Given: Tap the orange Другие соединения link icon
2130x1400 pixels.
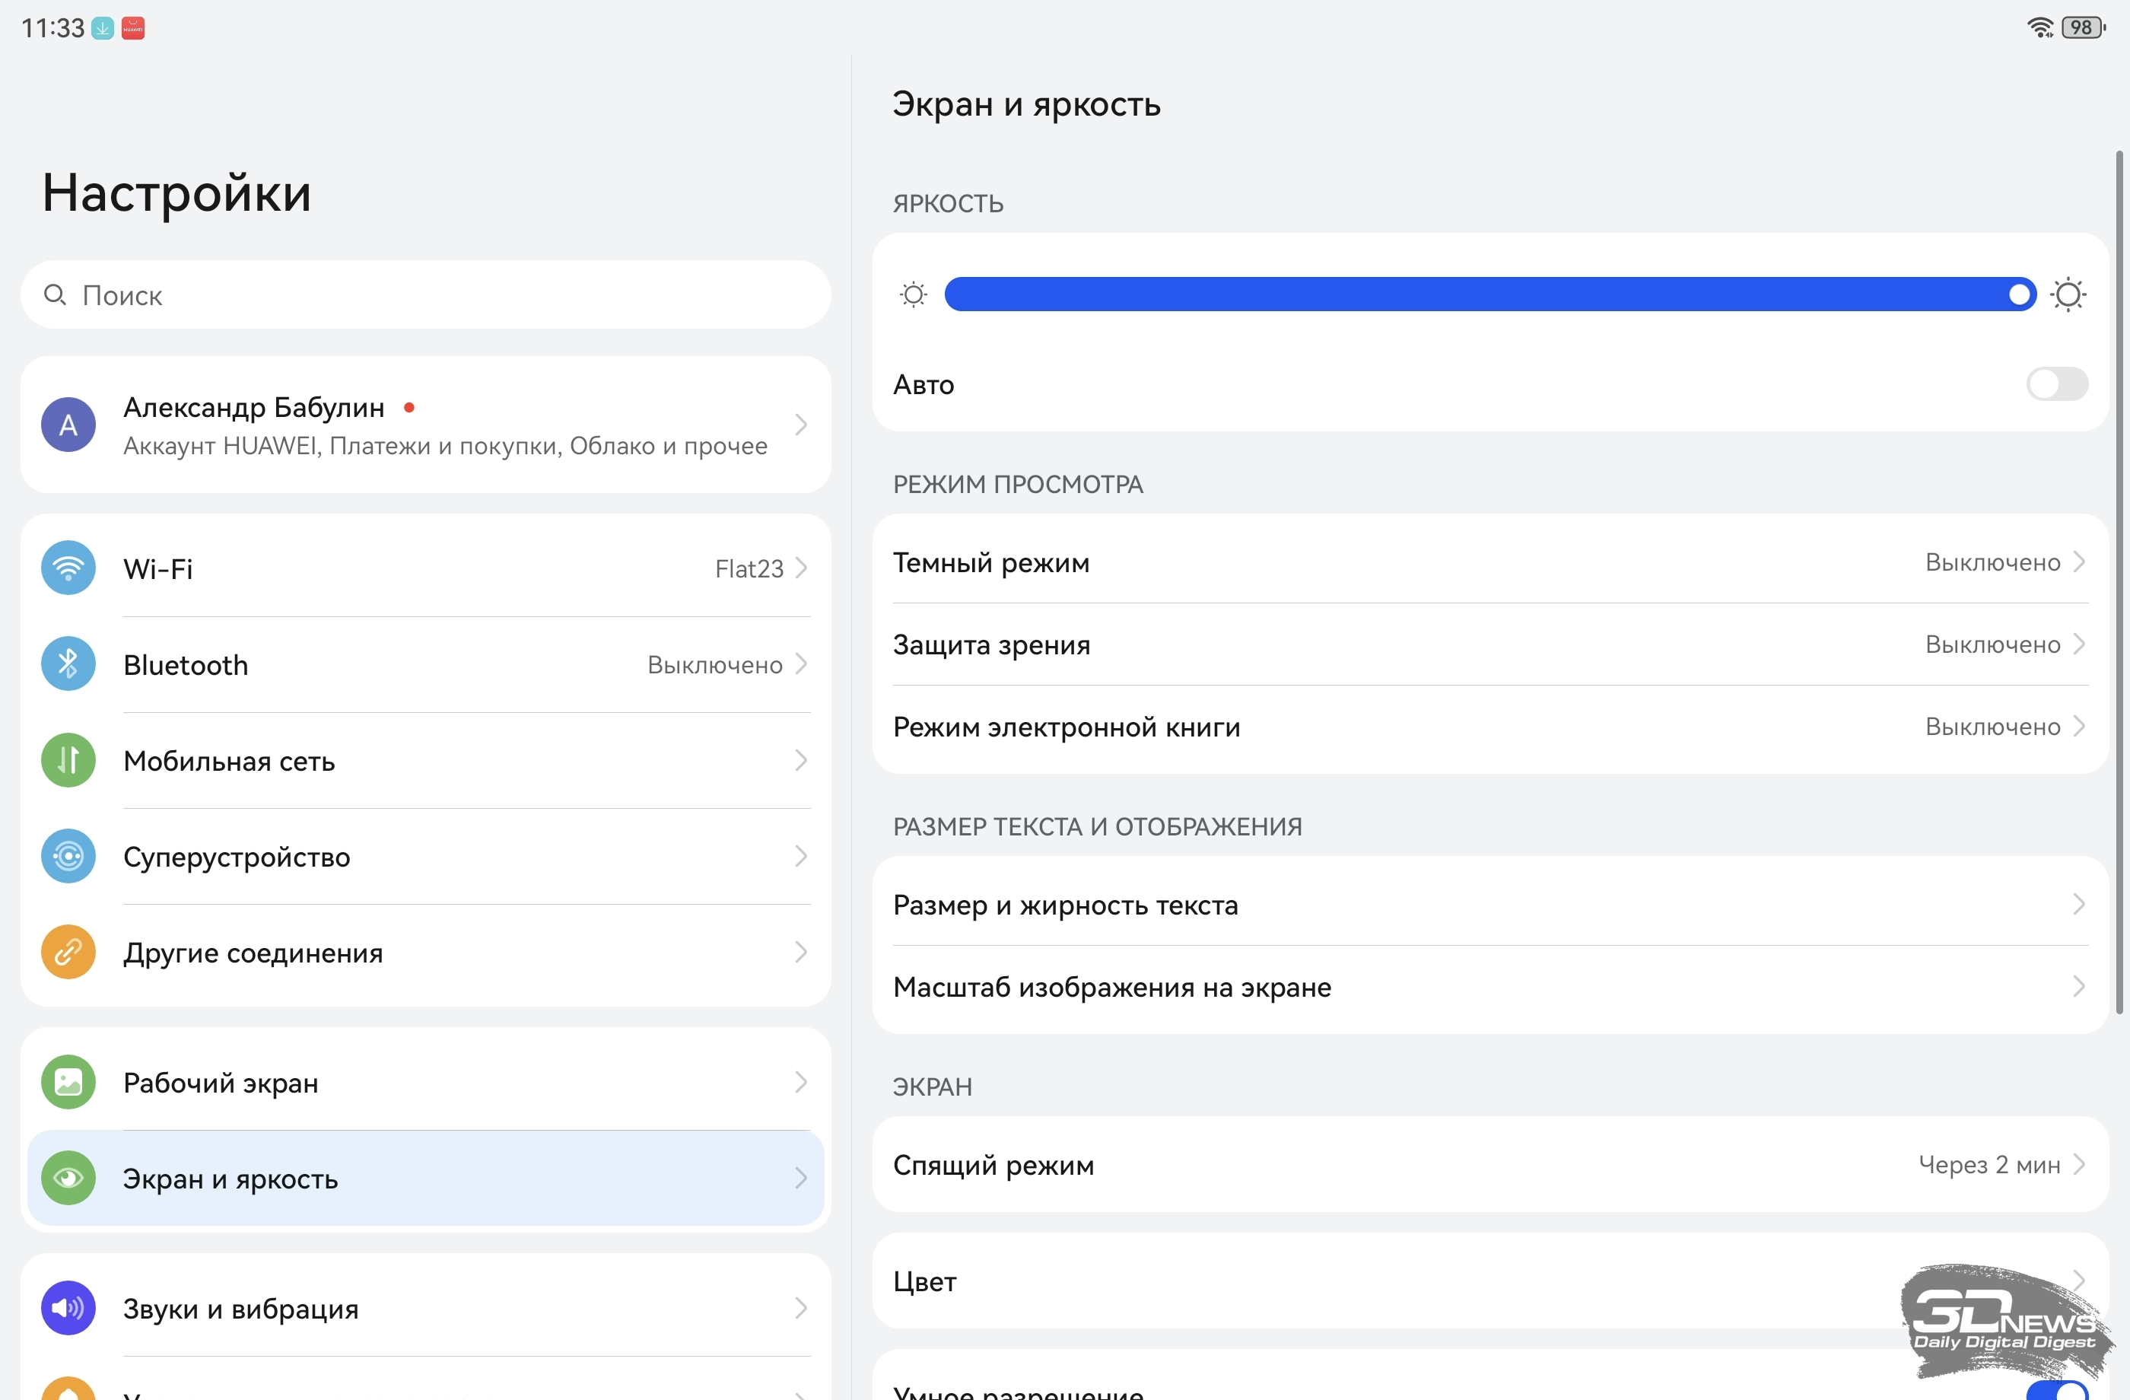Looking at the screenshot, I should 68,952.
